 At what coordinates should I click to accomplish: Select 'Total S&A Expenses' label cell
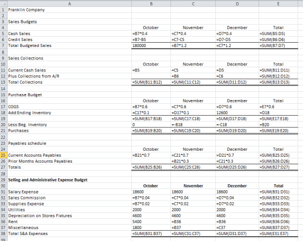(x=70, y=233)
